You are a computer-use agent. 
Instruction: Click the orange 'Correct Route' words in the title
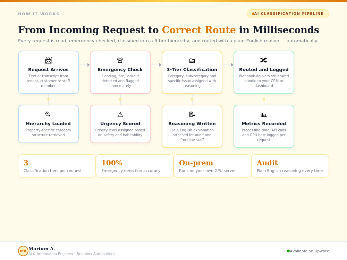(x=199, y=30)
